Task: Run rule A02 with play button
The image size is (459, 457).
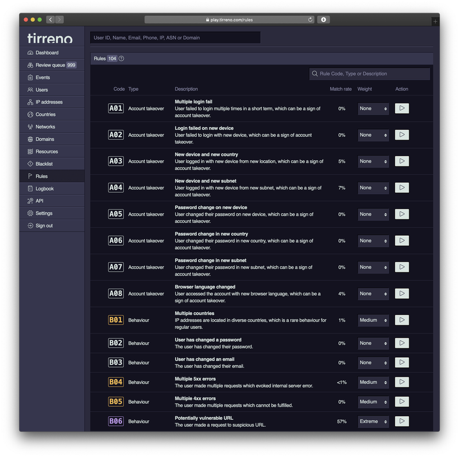Action: pos(402,135)
